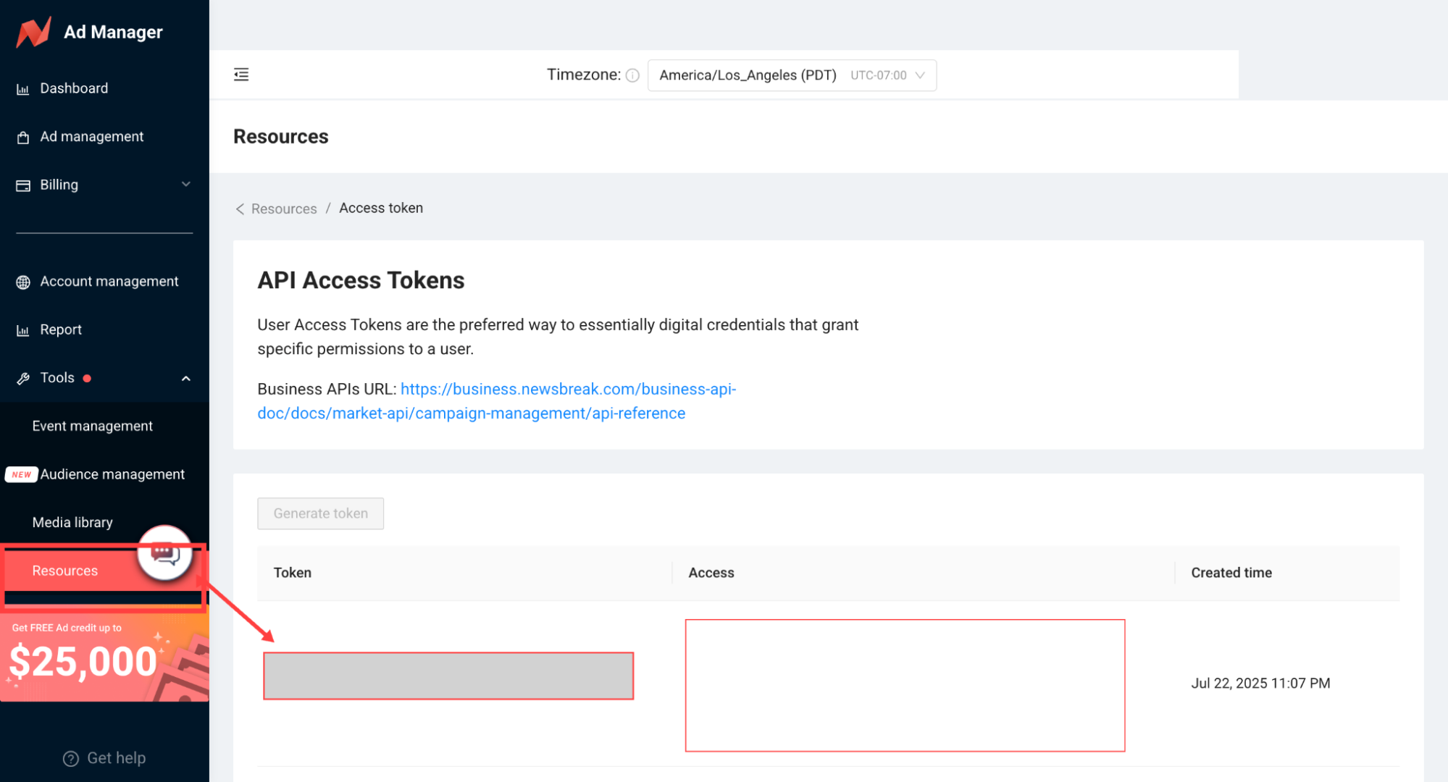1448x782 pixels.
Task: Select Audience management menu item
Action: [x=112, y=474]
